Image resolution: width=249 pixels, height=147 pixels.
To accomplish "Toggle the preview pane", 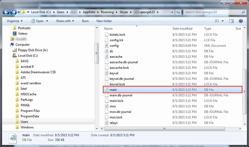I will click(231, 21).
